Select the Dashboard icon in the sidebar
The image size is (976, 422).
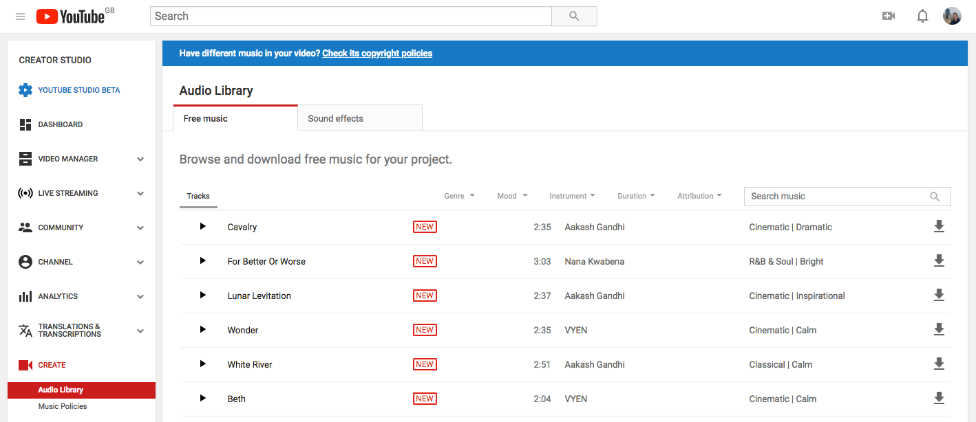click(x=25, y=124)
